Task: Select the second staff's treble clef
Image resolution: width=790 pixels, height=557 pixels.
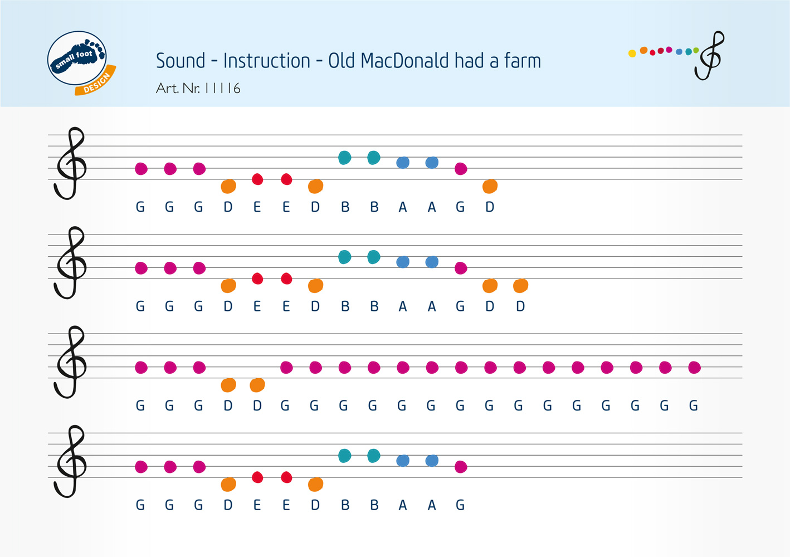Action: tap(70, 263)
